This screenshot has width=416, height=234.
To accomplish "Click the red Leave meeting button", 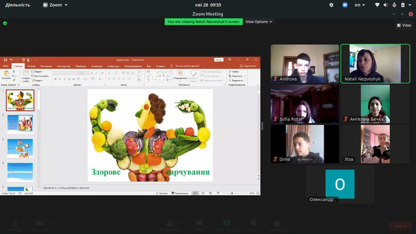I will 400,226.
